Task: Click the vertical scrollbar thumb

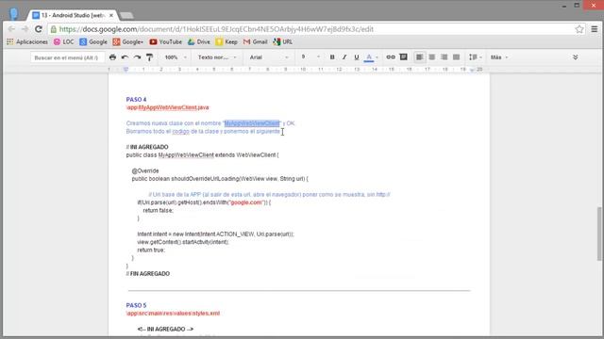Action: pyautogui.click(x=599, y=234)
